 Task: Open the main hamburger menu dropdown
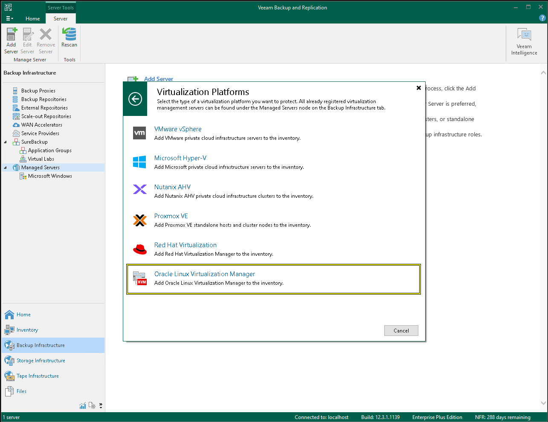(x=9, y=18)
